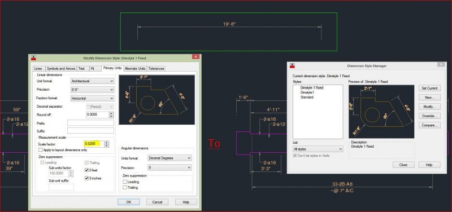Select the Primary Units tab

point(112,68)
